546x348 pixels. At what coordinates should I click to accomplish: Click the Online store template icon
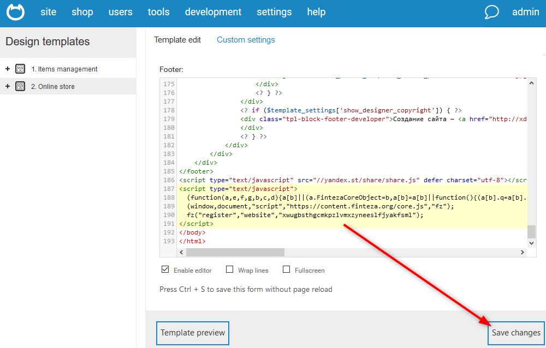20,86
